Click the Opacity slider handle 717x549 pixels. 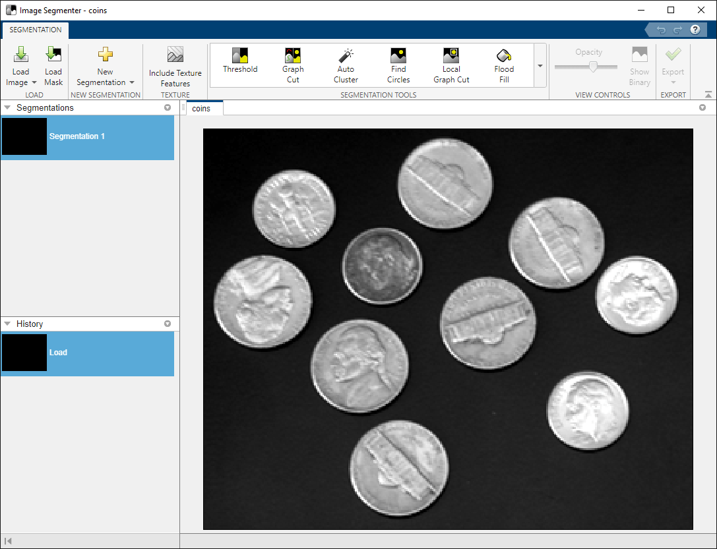pyautogui.click(x=593, y=67)
